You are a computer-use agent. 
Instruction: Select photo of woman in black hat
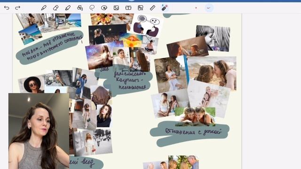(32, 84)
